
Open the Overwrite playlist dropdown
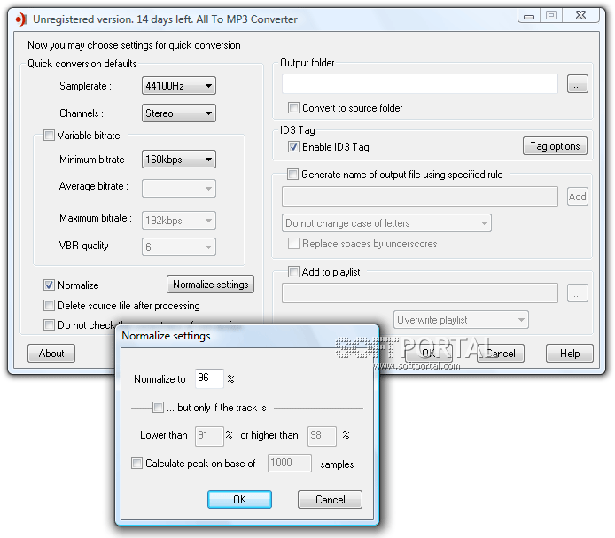[461, 320]
